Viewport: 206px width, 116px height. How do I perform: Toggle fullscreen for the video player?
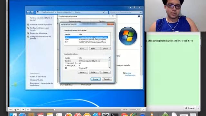[x=143, y=110]
